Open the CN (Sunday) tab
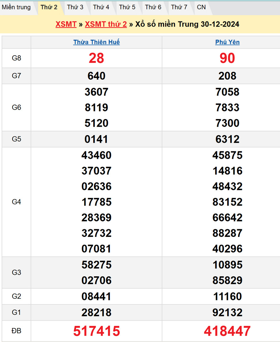This screenshot has width=280, height=342. [201, 7]
